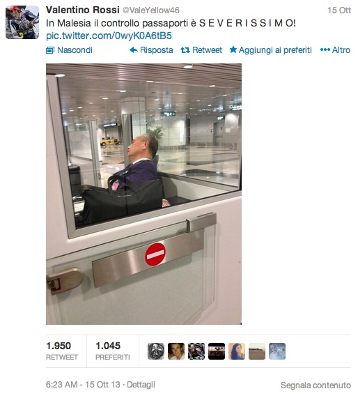Open the avatar of woman with dark hair
The width and height of the screenshot is (358, 398).
pos(237,351)
